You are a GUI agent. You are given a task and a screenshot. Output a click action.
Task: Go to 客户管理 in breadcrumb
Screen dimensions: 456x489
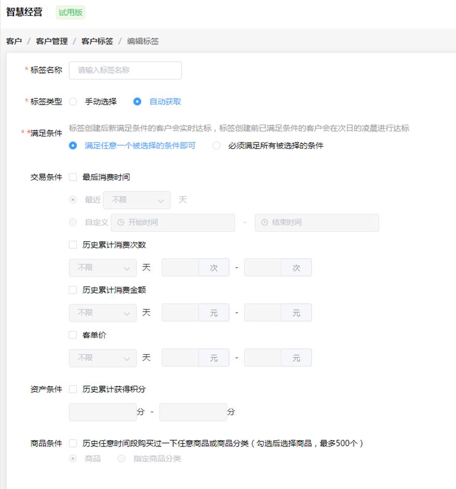(51, 41)
